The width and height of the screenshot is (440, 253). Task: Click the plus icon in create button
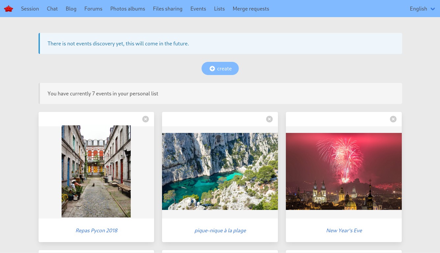(212, 68)
